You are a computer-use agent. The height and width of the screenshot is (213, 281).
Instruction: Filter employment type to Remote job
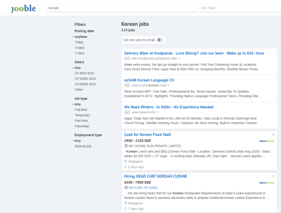coord(83,146)
